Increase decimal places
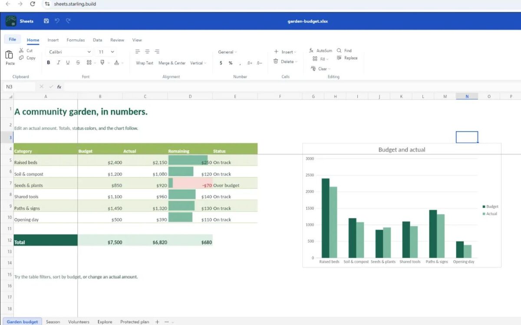This screenshot has width=521, height=325. tap(250, 63)
